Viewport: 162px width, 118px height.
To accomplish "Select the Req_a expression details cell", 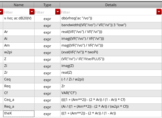I will 111,107.
